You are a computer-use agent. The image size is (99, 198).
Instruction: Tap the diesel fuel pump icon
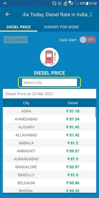[x=50, y=57]
